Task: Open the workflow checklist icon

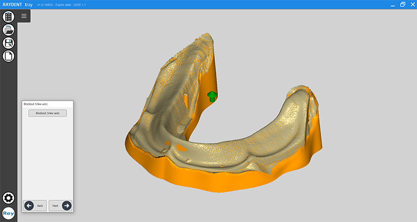Action: pos(9,17)
